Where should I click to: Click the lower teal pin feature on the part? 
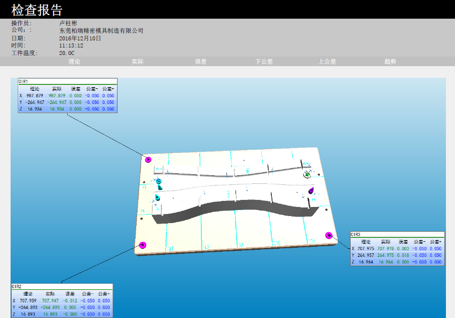pyautogui.click(x=157, y=197)
